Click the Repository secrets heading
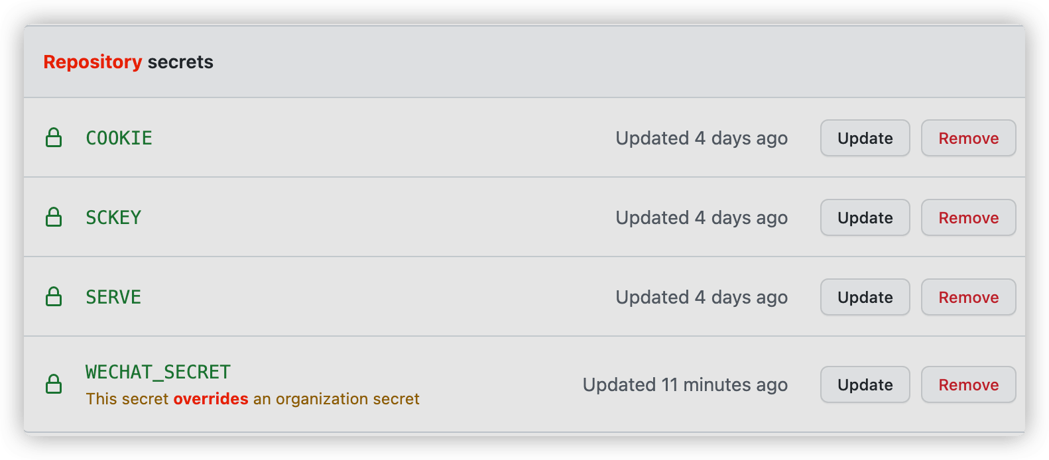Screen dimensions: 1049x460 (129, 62)
